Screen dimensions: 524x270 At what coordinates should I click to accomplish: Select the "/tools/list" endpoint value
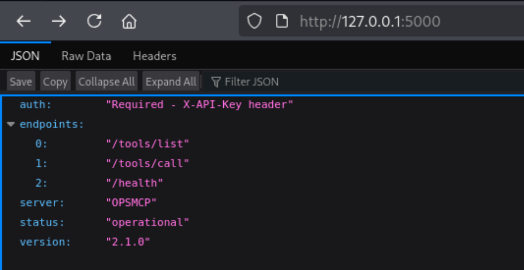coord(148,144)
